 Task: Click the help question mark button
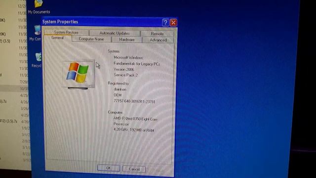[165, 22]
